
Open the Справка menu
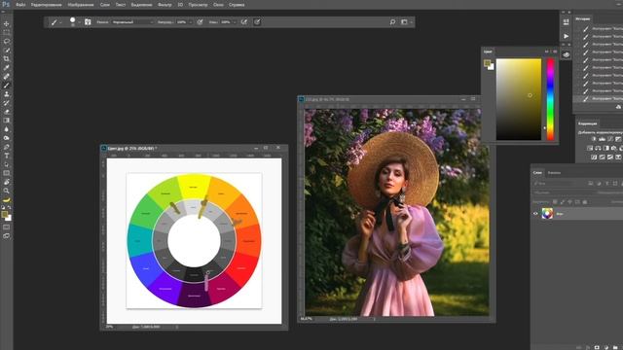(237, 5)
